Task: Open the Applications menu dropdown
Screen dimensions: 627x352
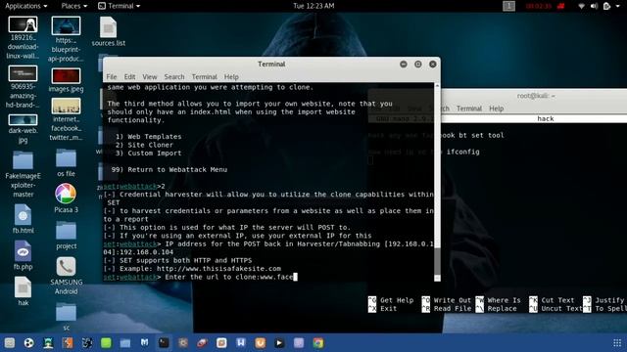Action: pos(26,6)
